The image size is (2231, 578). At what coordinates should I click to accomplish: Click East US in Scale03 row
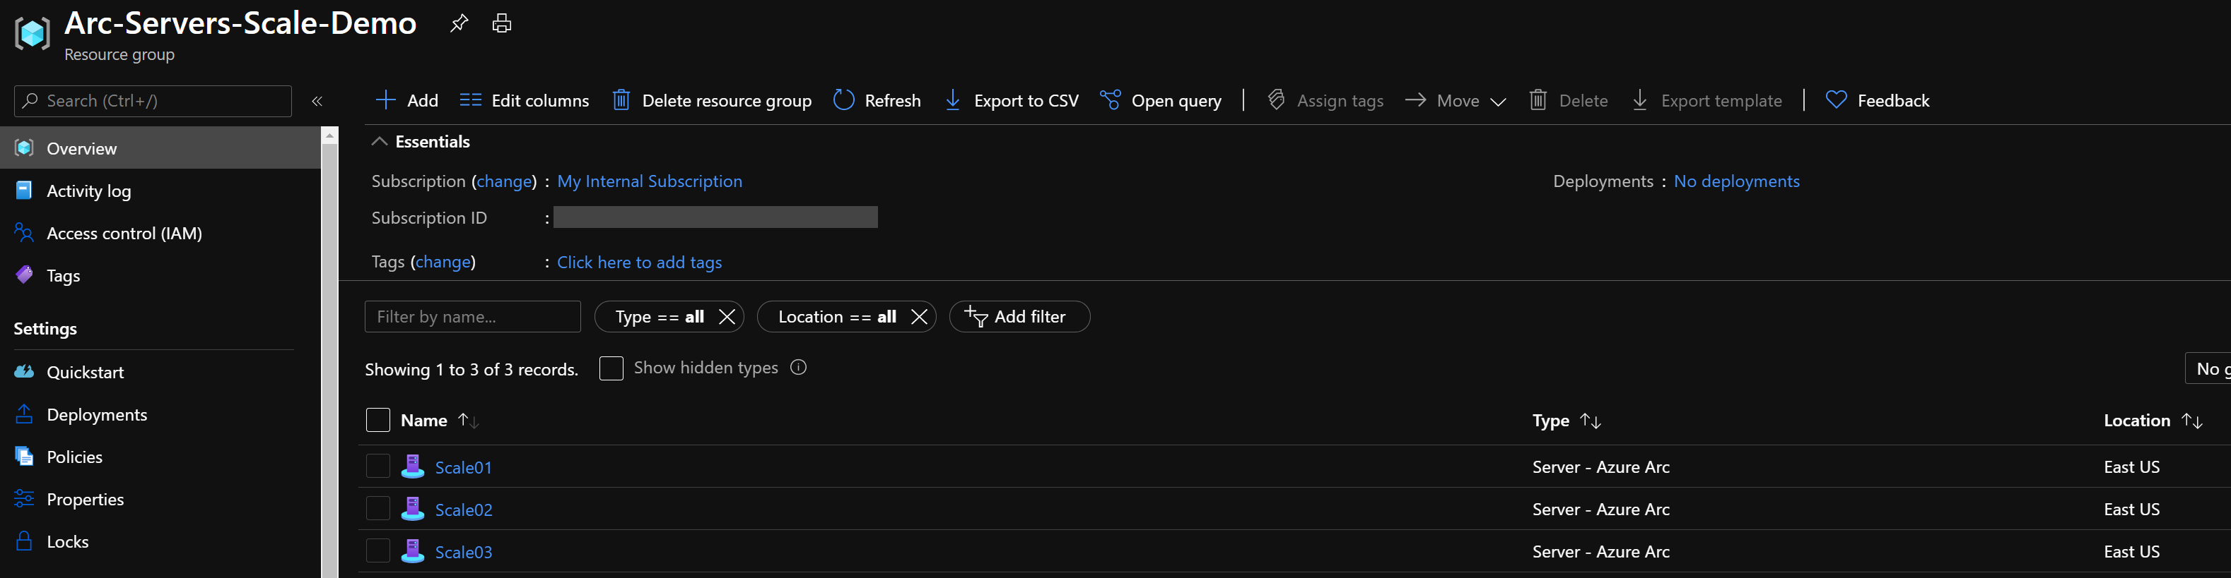click(2131, 551)
